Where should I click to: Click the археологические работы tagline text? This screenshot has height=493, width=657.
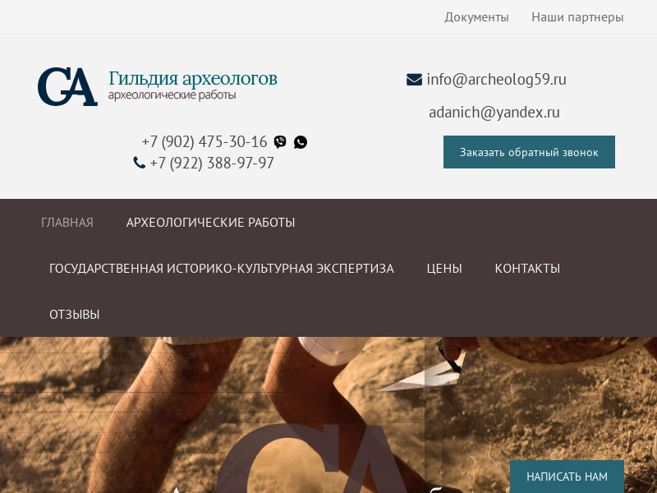tap(172, 95)
